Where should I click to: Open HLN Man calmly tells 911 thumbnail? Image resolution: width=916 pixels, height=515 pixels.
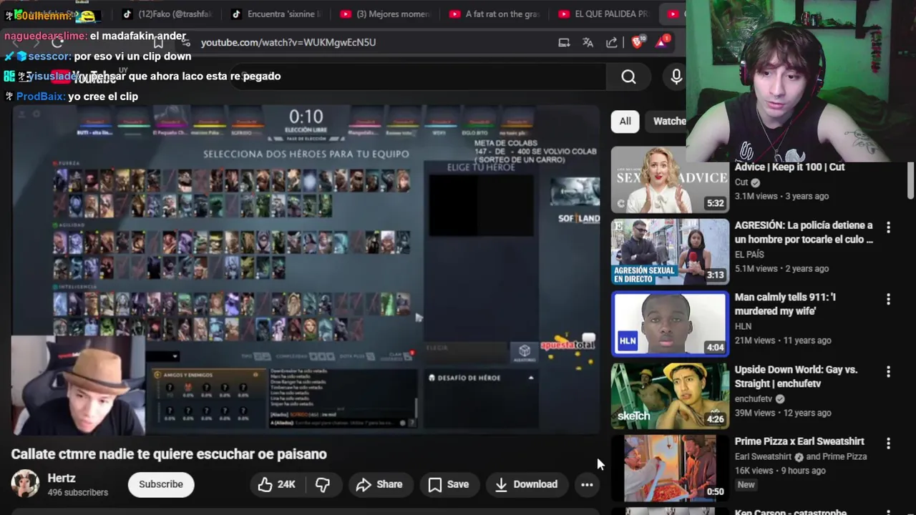click(670, 324)
